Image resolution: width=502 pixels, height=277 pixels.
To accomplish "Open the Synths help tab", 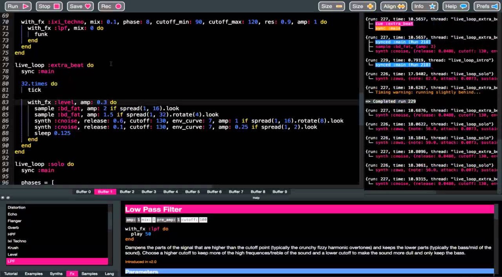I will coord(56,274).
